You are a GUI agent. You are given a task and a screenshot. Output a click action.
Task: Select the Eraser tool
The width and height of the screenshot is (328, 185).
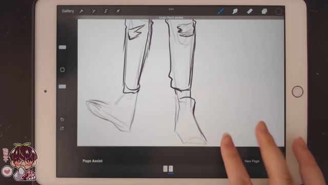click(x=250, y=11)
